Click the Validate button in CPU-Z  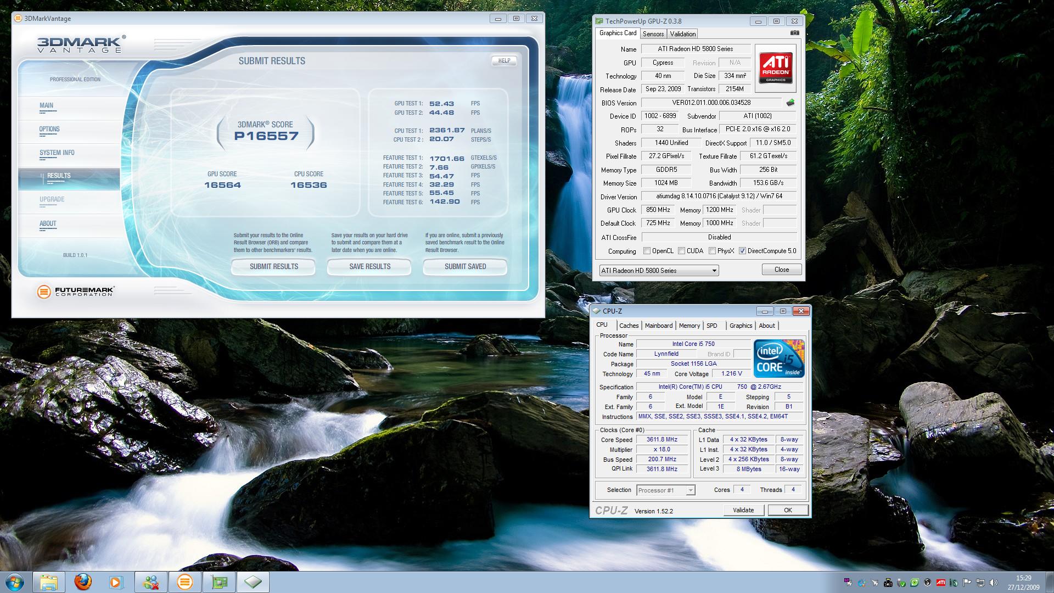point(743,510)
